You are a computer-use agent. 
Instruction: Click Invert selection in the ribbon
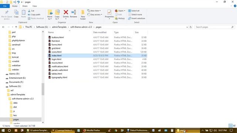point(137,18)
